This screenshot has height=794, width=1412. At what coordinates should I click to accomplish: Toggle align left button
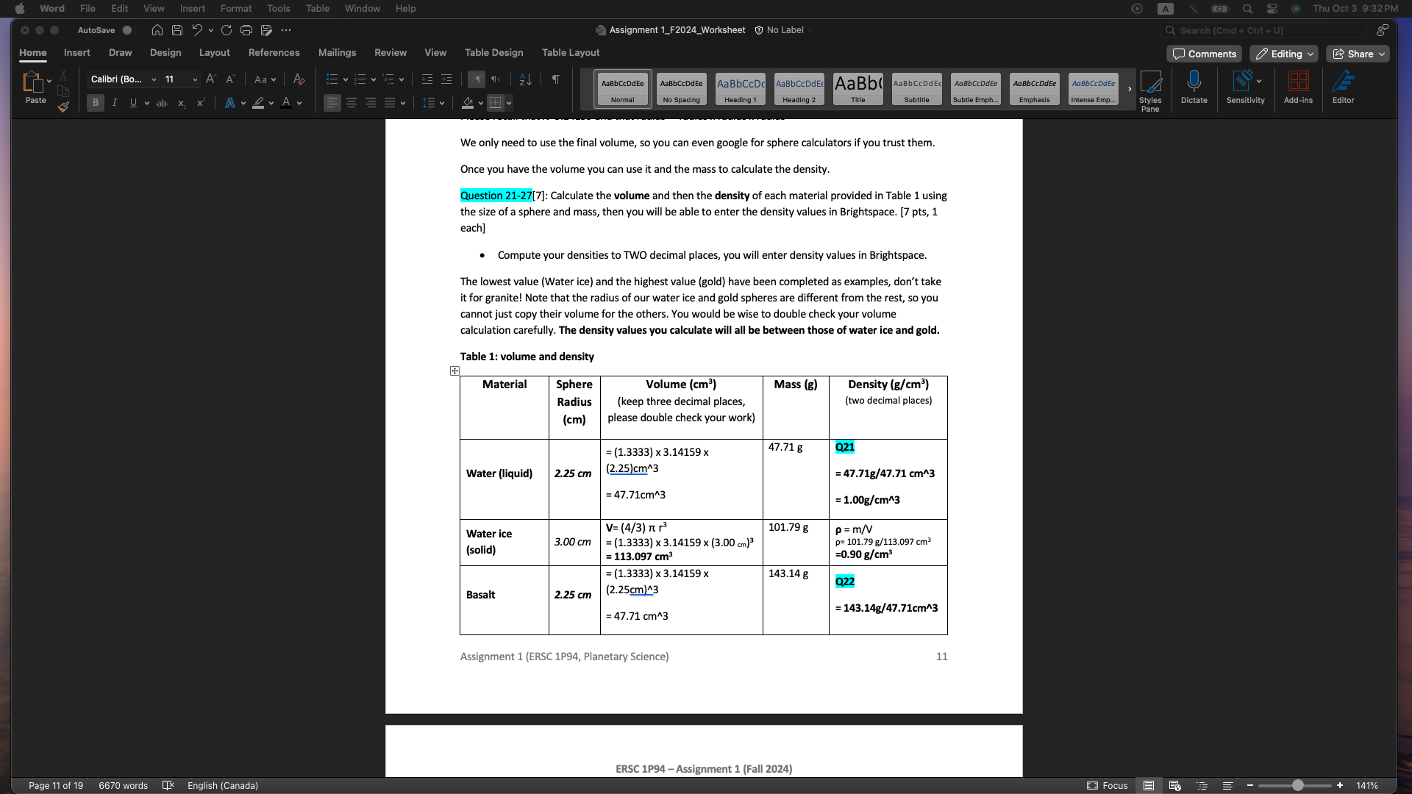[x=332, y=104]
